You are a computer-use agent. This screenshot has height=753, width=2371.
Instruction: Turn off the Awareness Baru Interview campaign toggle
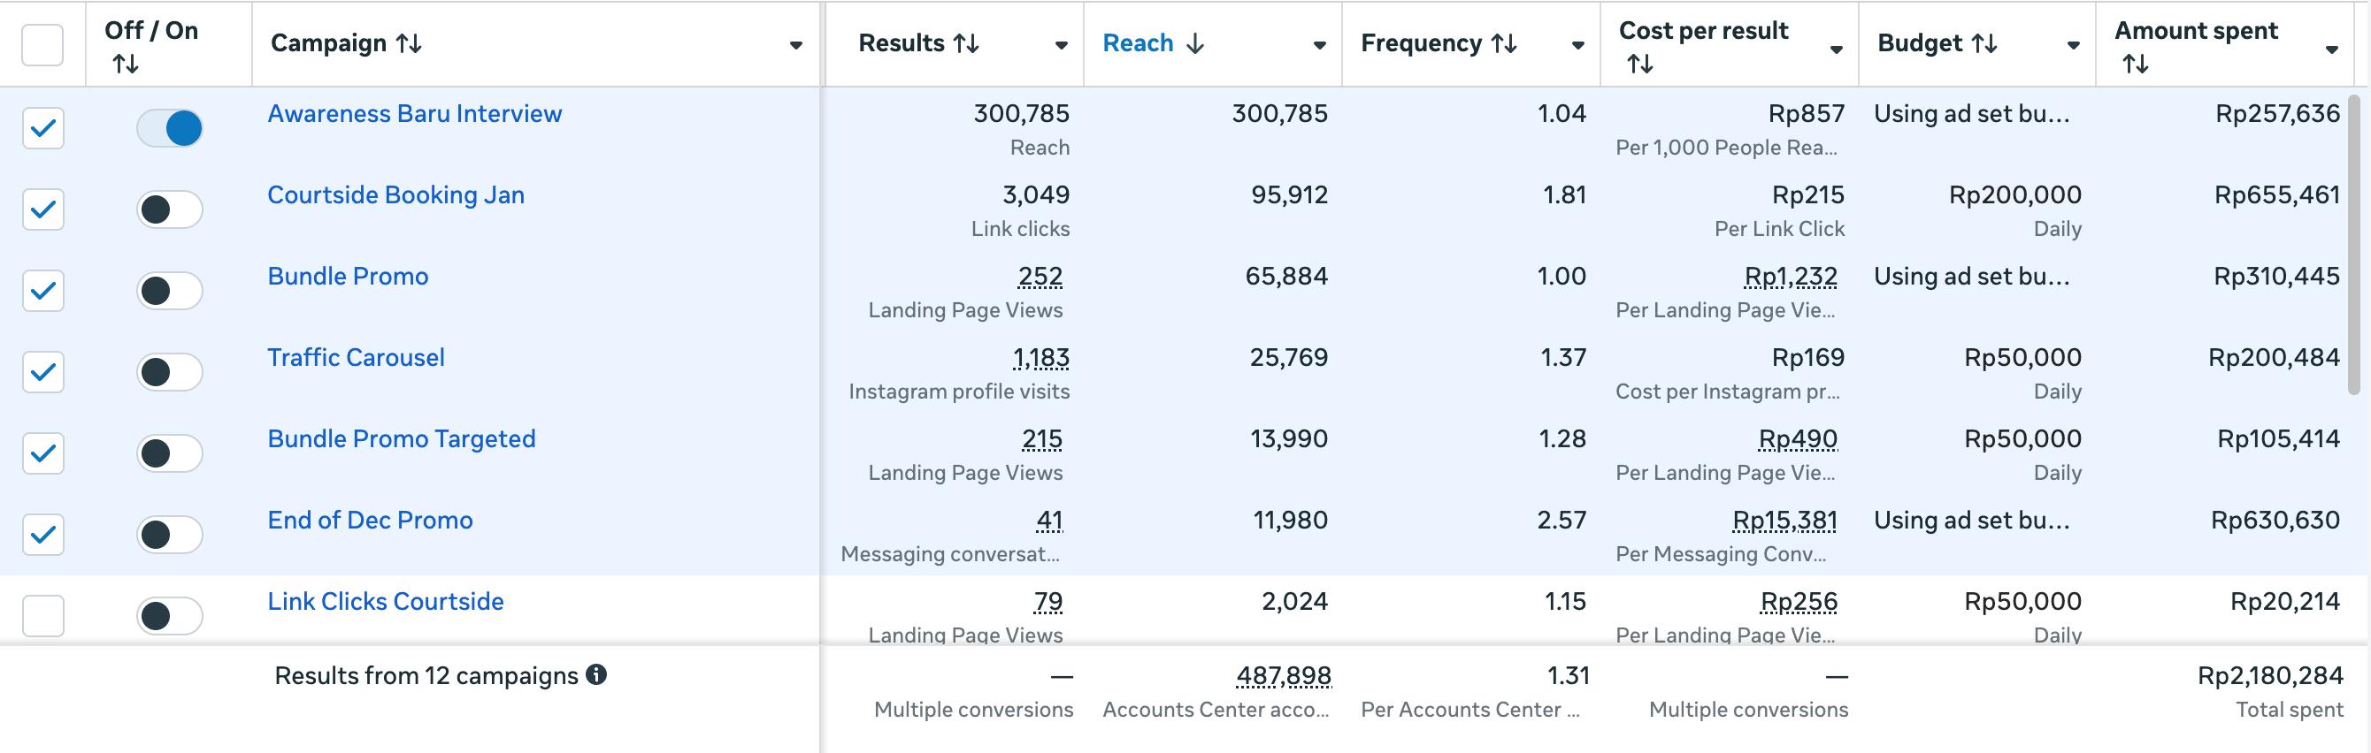[x=169, y=128]
